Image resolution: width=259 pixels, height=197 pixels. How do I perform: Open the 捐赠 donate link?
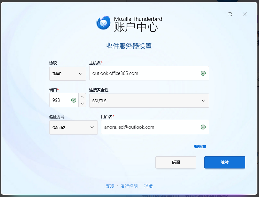click(148, 186)
